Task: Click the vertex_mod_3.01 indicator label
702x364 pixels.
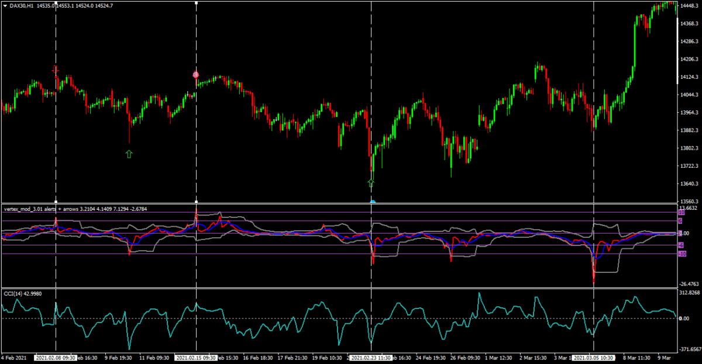Action: [x=29, y=208]
